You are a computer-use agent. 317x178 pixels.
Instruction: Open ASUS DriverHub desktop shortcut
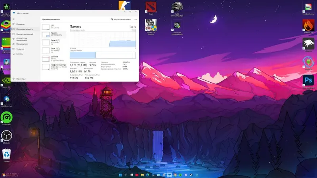[6, 100]
